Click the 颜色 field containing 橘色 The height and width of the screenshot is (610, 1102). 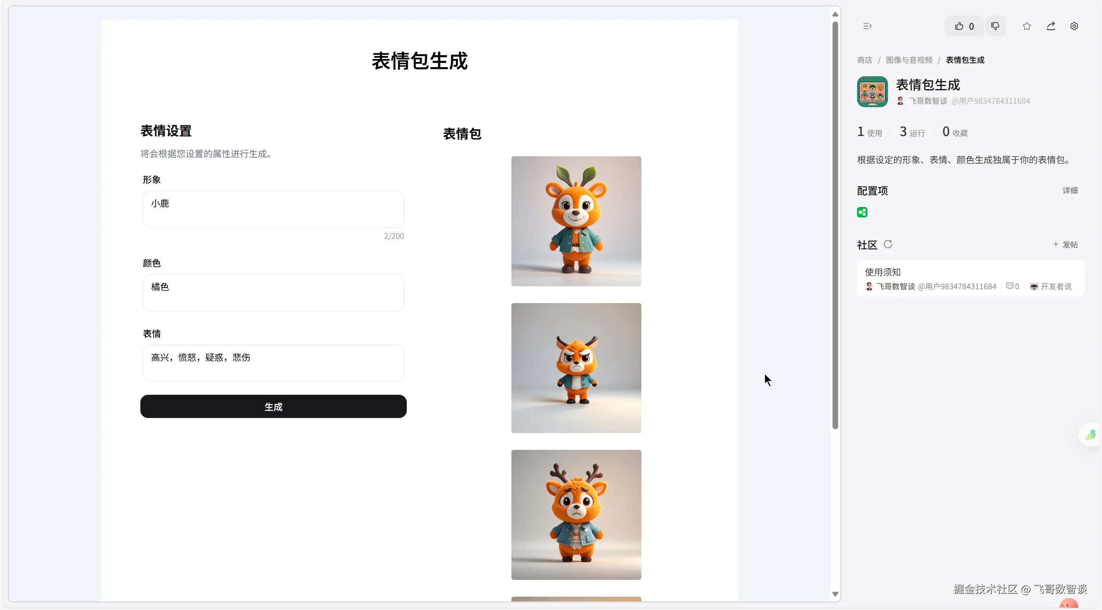(273, 293)
